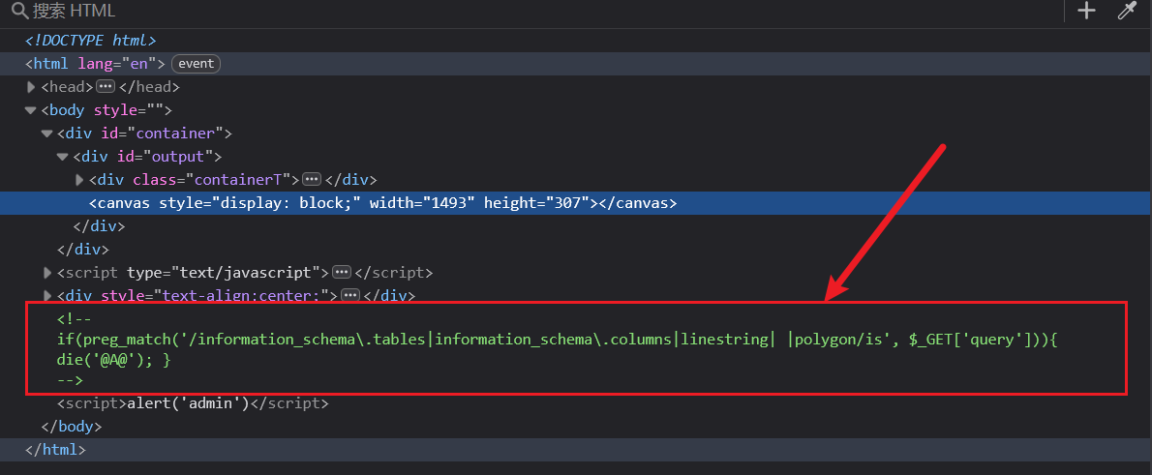Click the closing </html> tag
The height and width of the screenshot is (475, 1152).
coord(55,450)
